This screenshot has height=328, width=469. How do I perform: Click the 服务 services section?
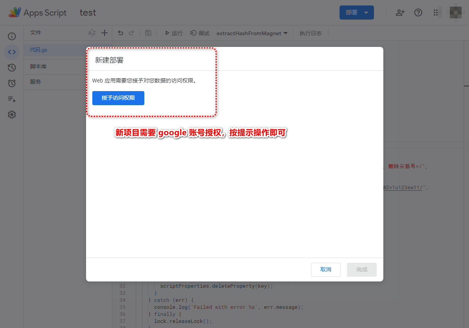coord(35,82)
